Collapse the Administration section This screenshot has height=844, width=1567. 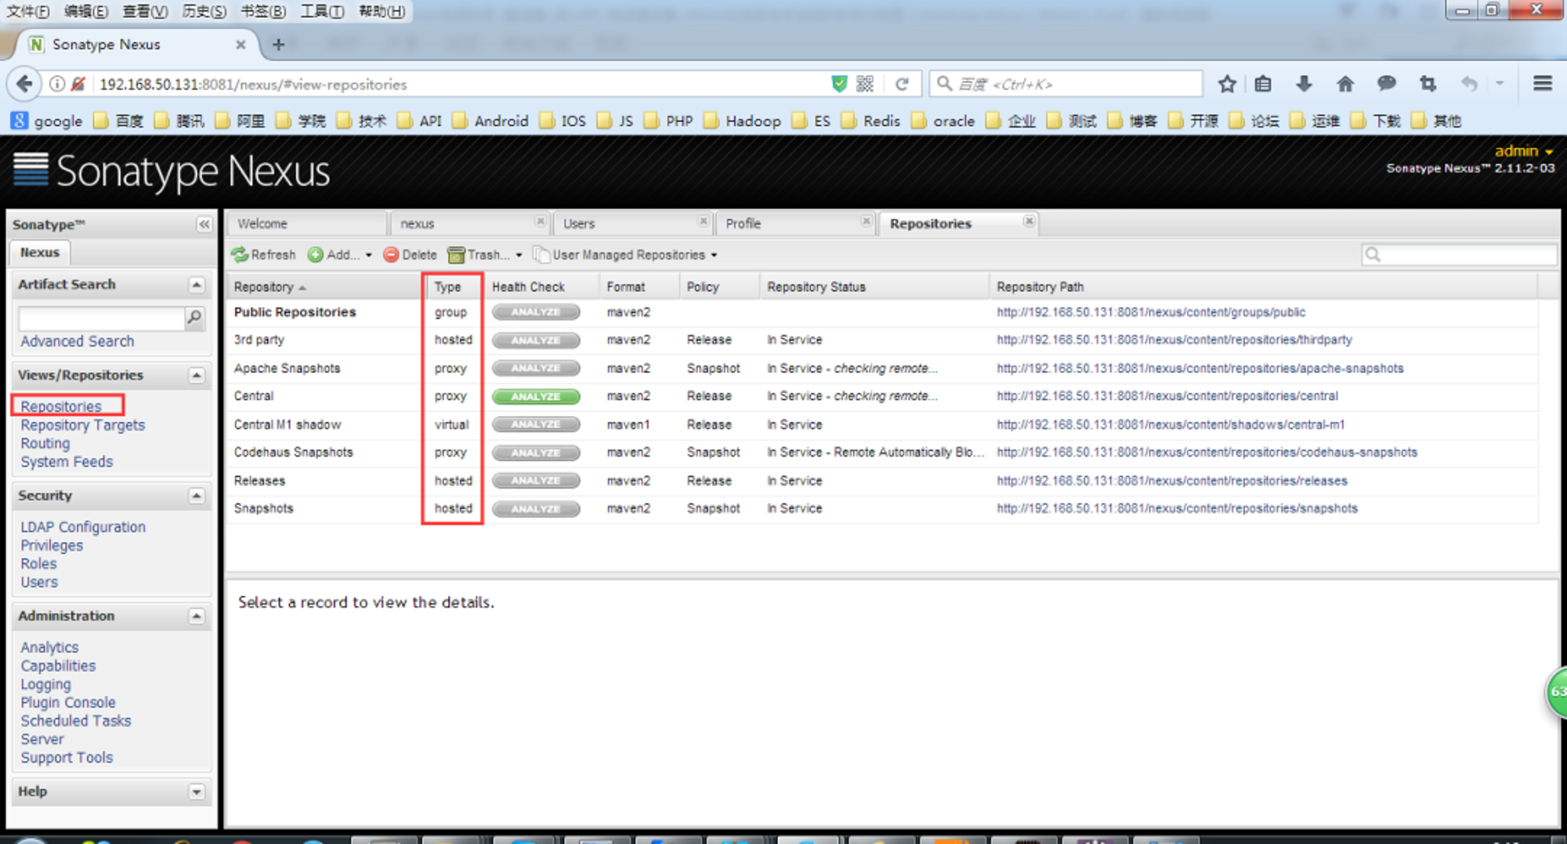(197, 617)
